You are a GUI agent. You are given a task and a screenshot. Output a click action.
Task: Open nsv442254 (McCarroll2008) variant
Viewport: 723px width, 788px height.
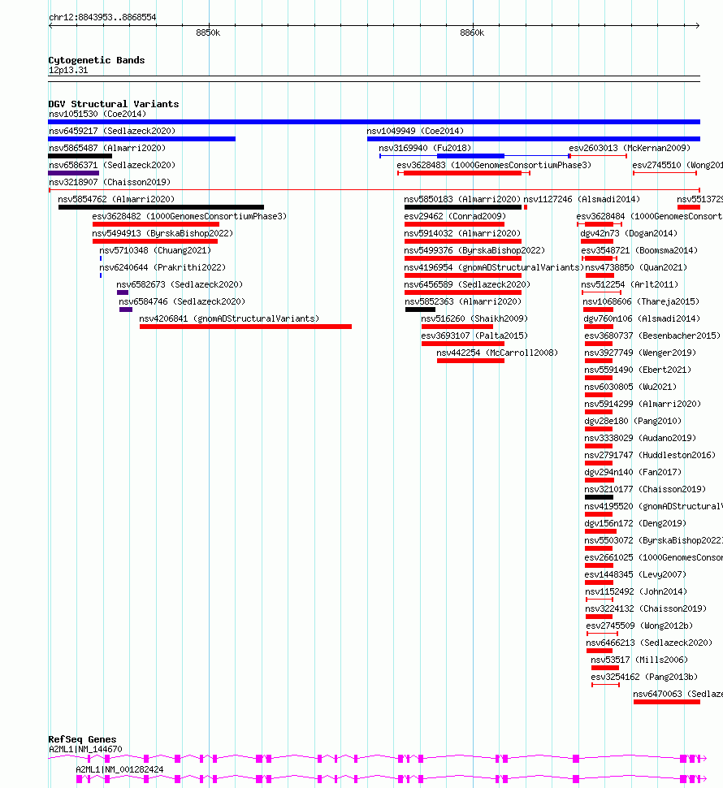point(497,353)
